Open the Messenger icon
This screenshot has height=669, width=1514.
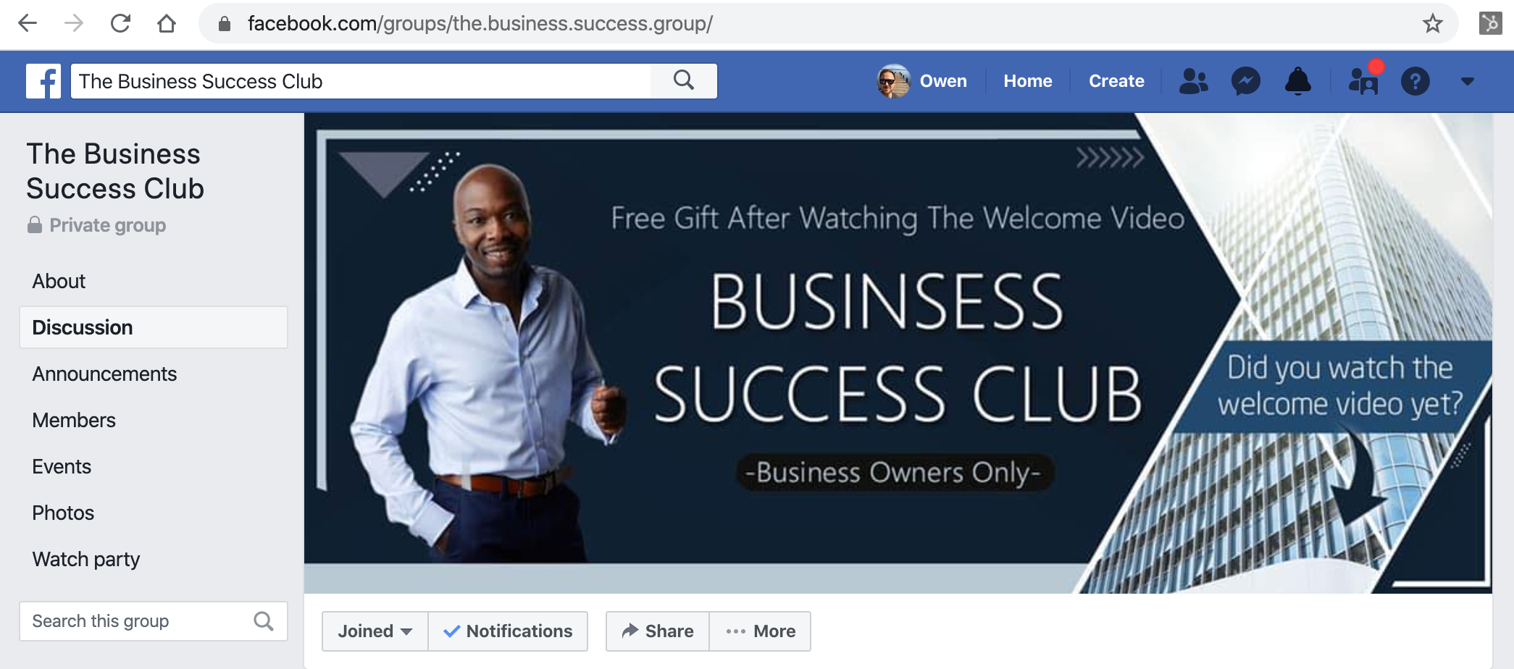(1246, 81)
